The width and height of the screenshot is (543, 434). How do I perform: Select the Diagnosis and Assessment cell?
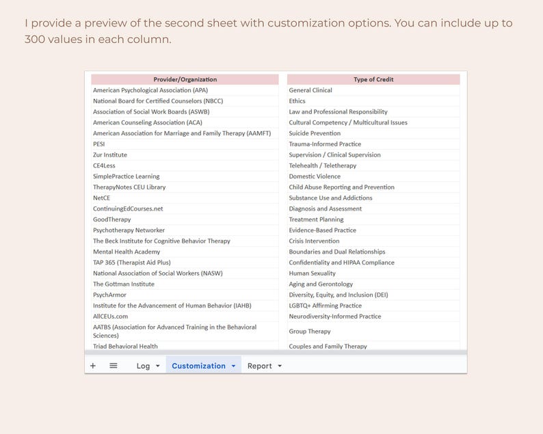pos(373,208)
